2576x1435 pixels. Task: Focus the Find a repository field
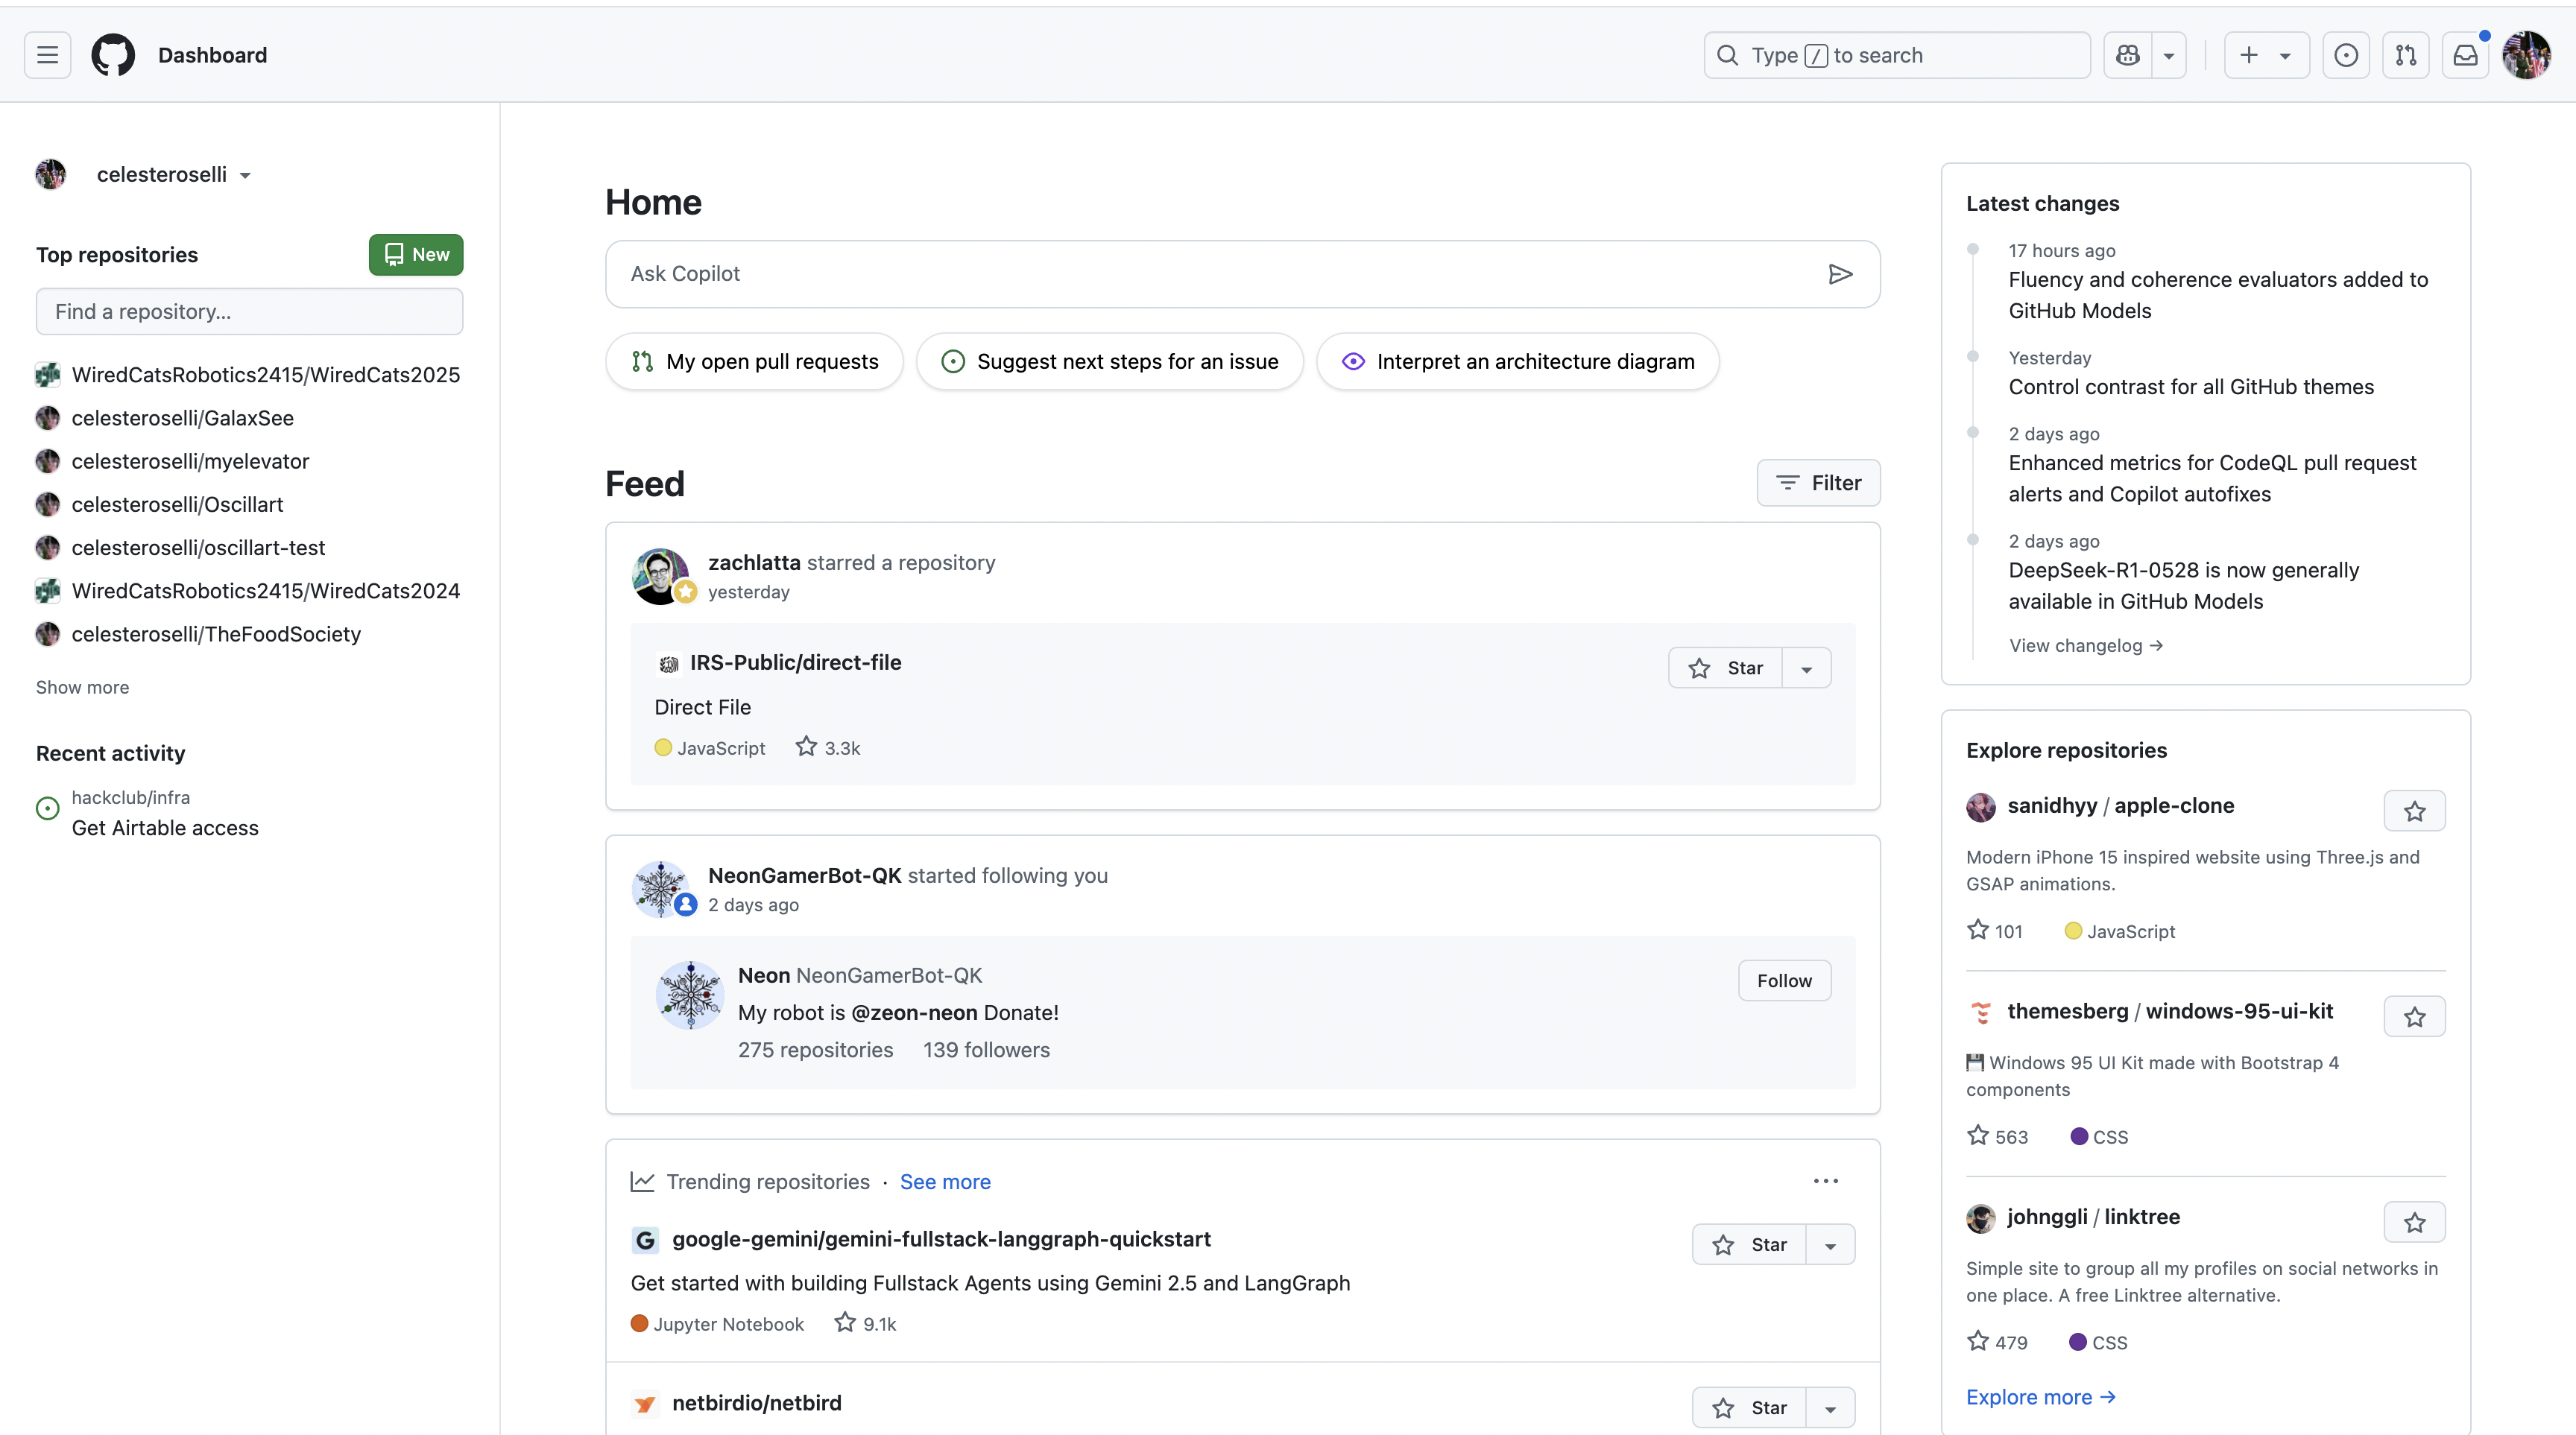click(x=249, y=311)
